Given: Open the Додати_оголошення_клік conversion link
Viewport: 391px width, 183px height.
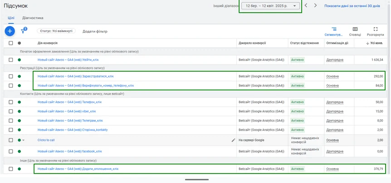Looking at the screenshot, I should coord(78,169).
